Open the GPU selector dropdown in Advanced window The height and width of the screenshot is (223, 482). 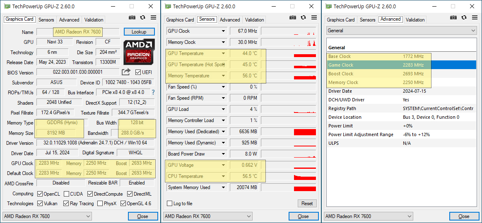pyautogui.click(x=369, y=216)
